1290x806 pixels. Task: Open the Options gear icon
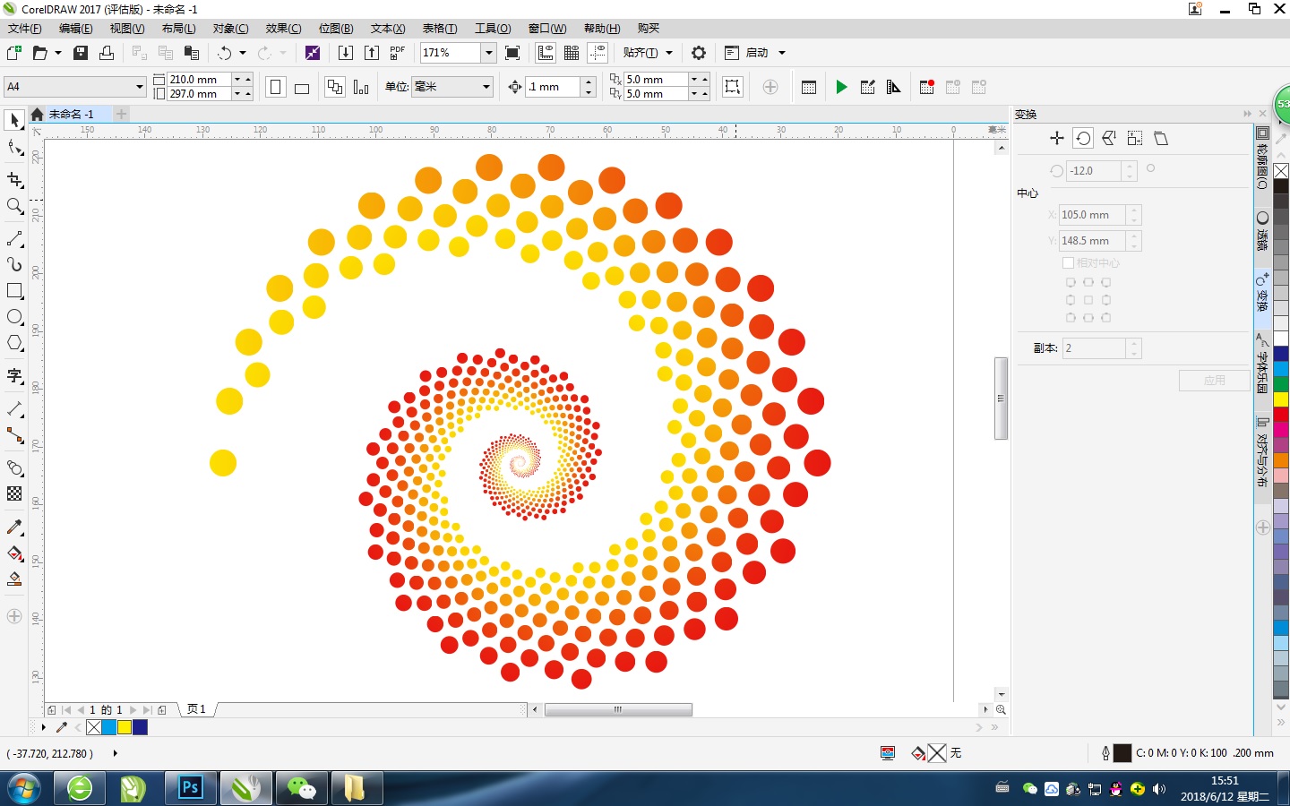[699, 53]
